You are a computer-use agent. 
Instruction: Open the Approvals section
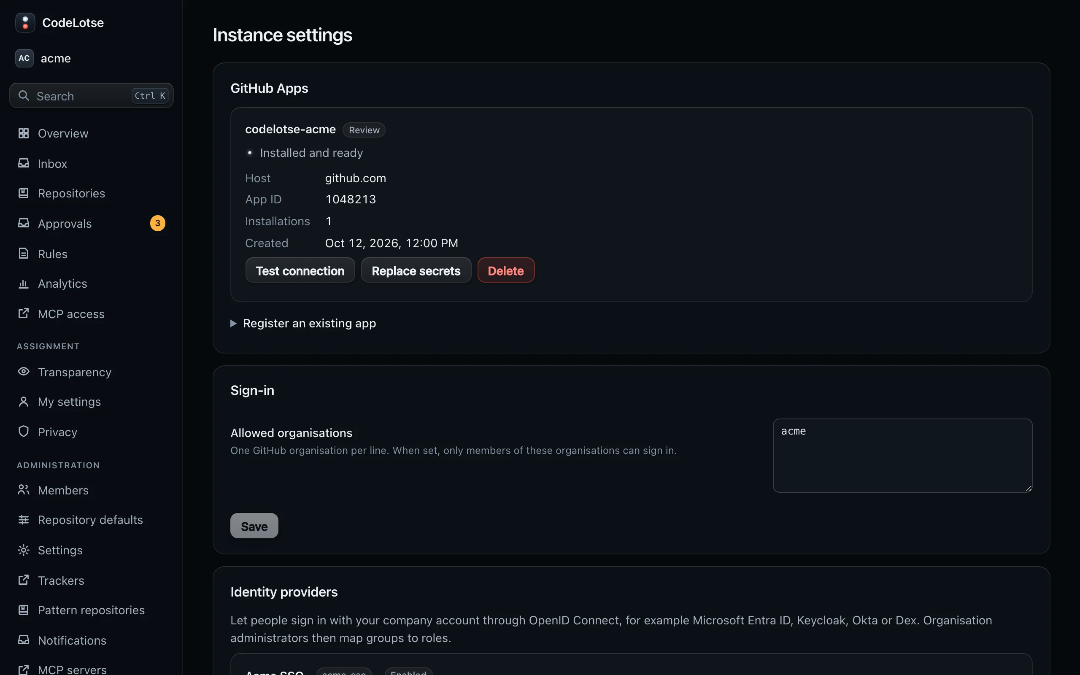(x=92, y=224)
